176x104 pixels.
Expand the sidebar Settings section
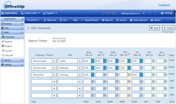tap(12, 64)
